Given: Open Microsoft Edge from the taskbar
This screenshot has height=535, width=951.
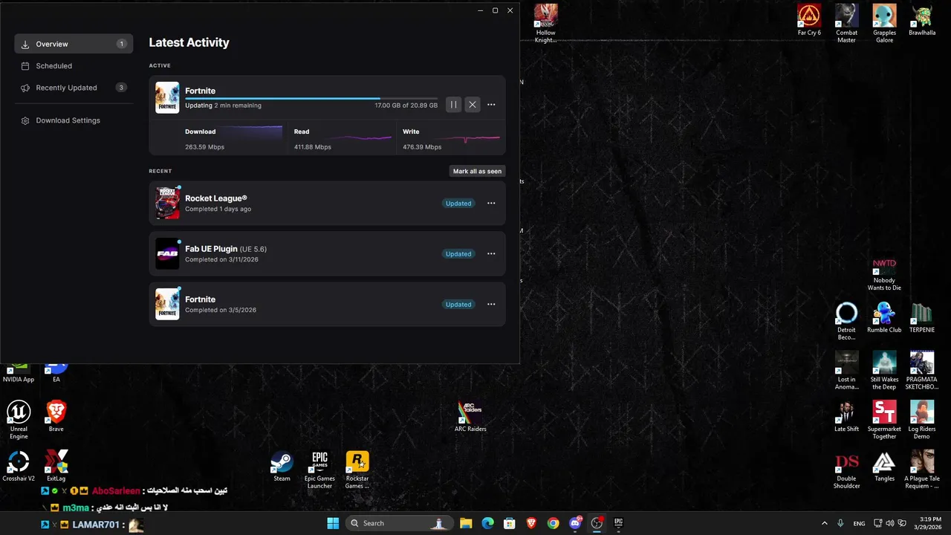Looking at the screenshot, I should click(487, 523).
